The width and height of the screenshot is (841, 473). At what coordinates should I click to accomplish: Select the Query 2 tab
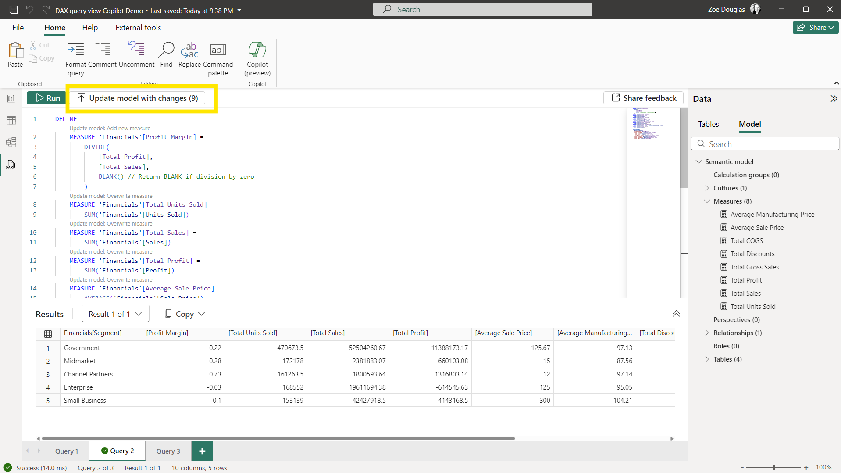click(118, 451)
